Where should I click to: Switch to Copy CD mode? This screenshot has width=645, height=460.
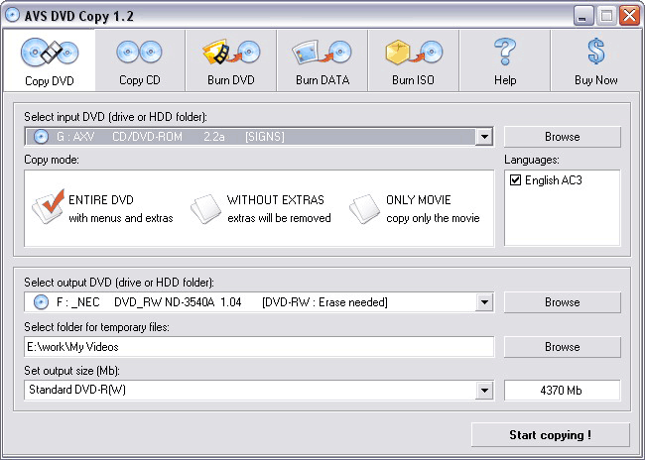point(140,60)
